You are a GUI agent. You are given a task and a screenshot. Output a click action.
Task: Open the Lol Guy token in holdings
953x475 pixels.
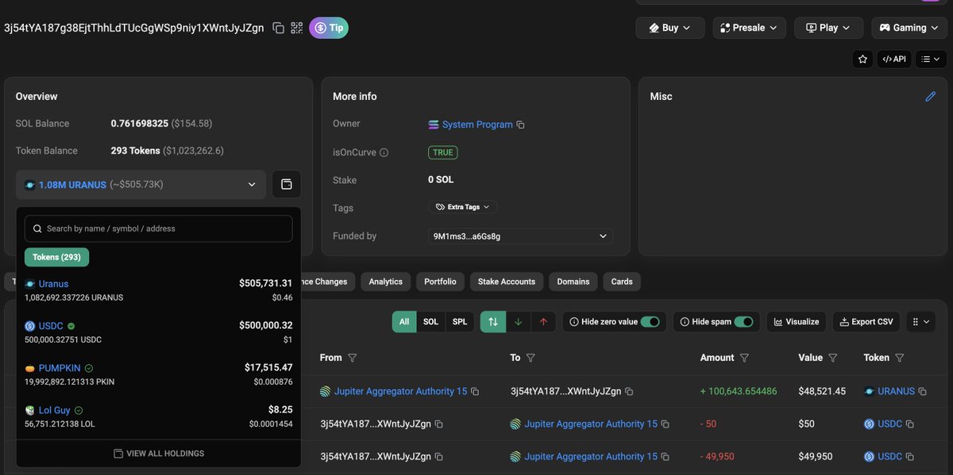54,410
